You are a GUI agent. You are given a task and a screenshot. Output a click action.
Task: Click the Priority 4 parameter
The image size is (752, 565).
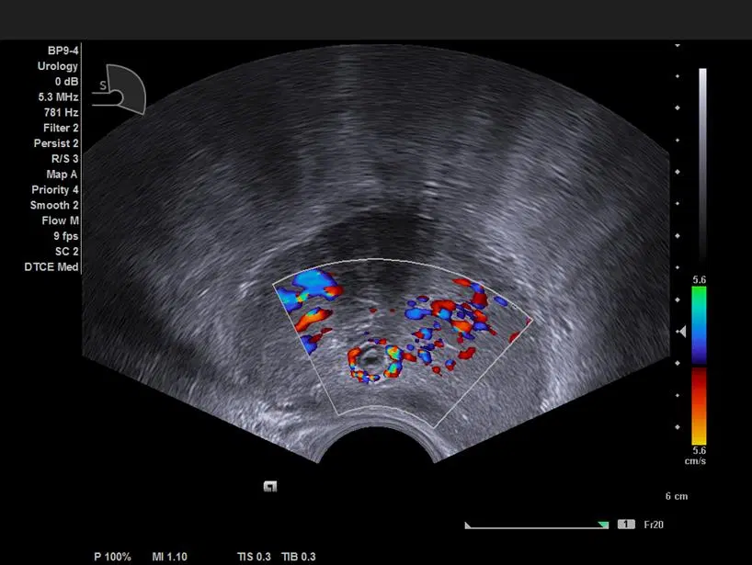click(55, 189)
